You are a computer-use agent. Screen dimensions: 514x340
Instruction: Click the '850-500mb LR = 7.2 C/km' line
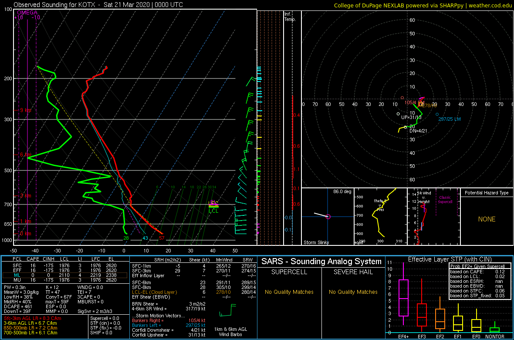click(31, 328)
